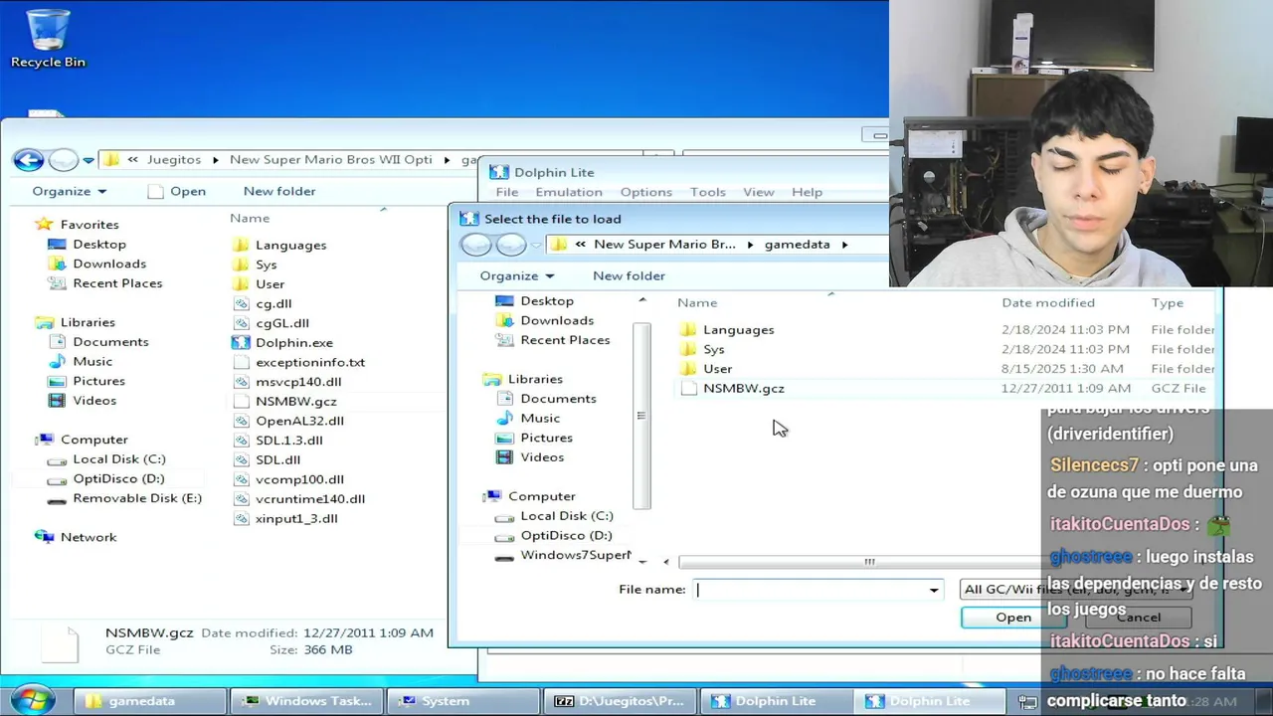Open Help menu in Dolphin Lite

coord(808,192)
